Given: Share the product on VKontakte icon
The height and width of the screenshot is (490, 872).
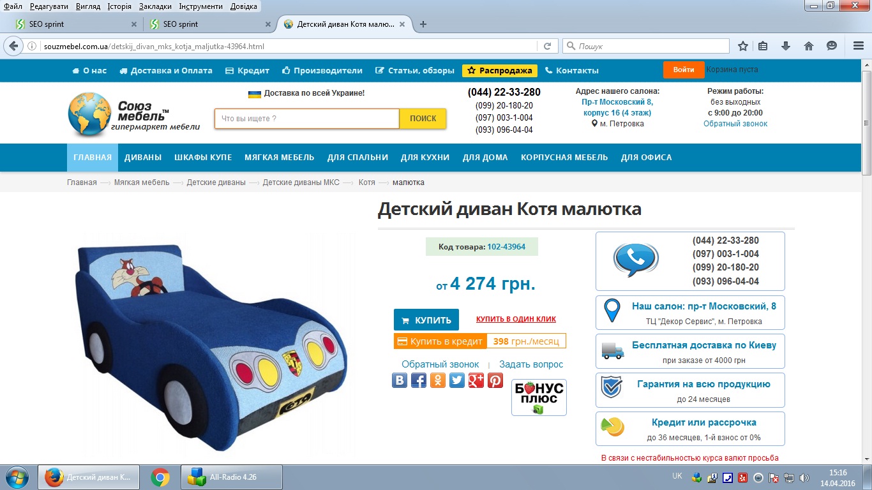Looking at the screenshot, I should (400, 381).
